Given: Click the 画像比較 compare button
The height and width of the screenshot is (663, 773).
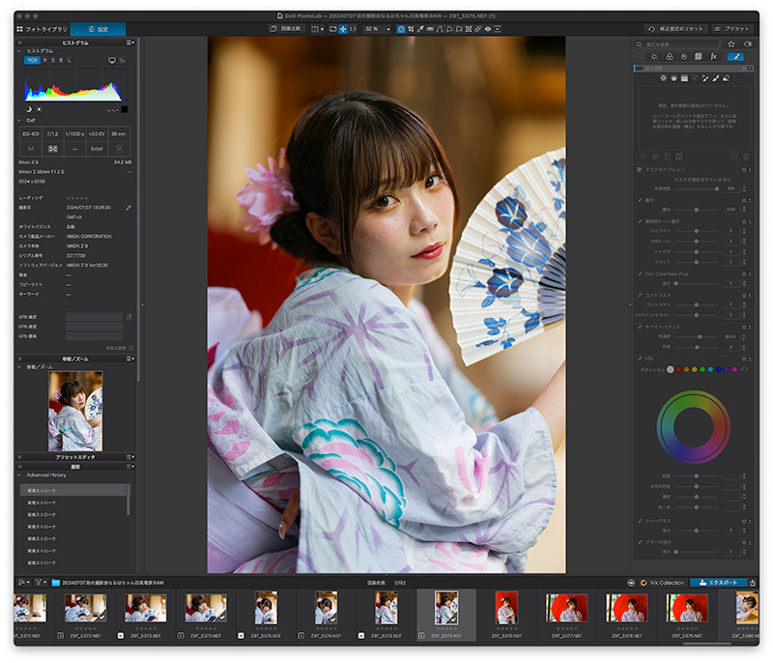Looking at the screenshot, I should tap(287, 29).
